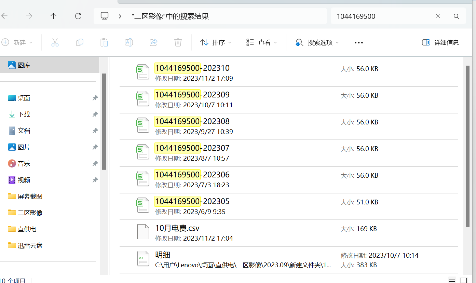Select 二区影像 folder in sidebar
Image resolution: width=476 pixels, height=283 pixels.
[x=30, y=213]
